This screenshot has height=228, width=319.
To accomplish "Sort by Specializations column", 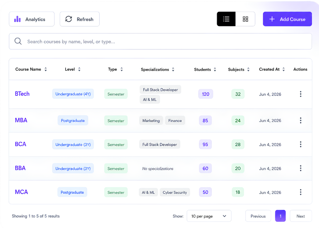I will 157,70.
